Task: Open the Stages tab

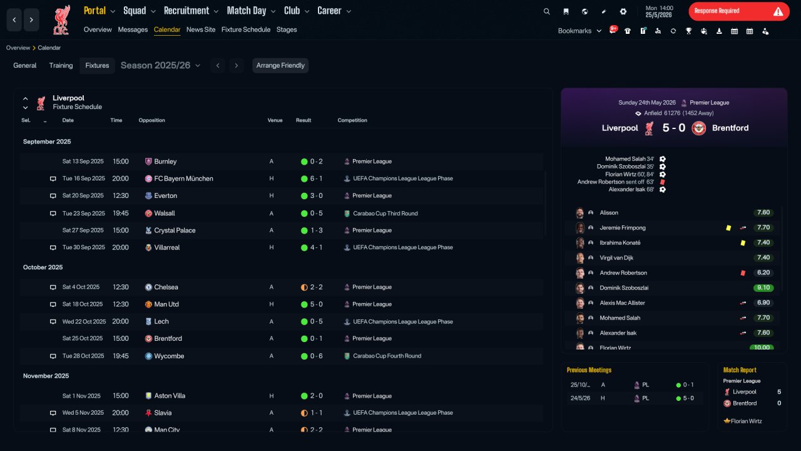Action: (x=287, y=29)
